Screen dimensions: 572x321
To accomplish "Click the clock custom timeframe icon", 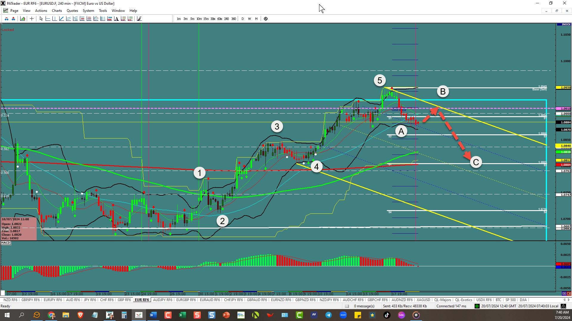I will coord(266,19).
